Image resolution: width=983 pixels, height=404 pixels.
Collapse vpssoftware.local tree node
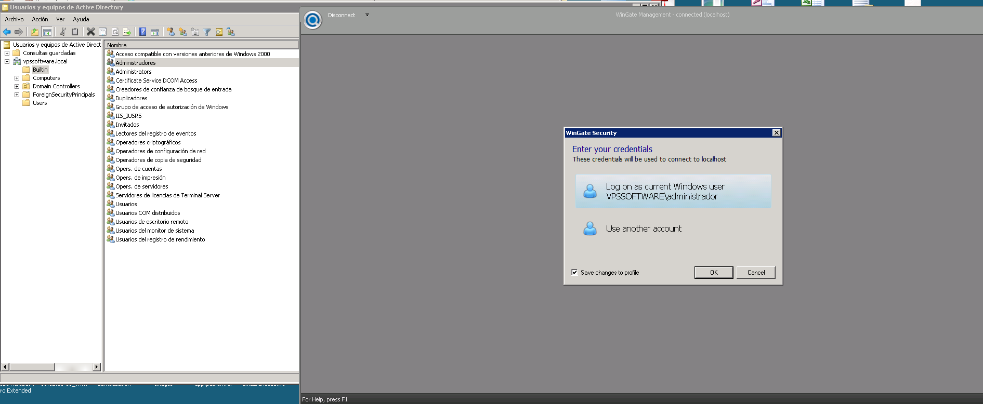click(x=7, y=61)
